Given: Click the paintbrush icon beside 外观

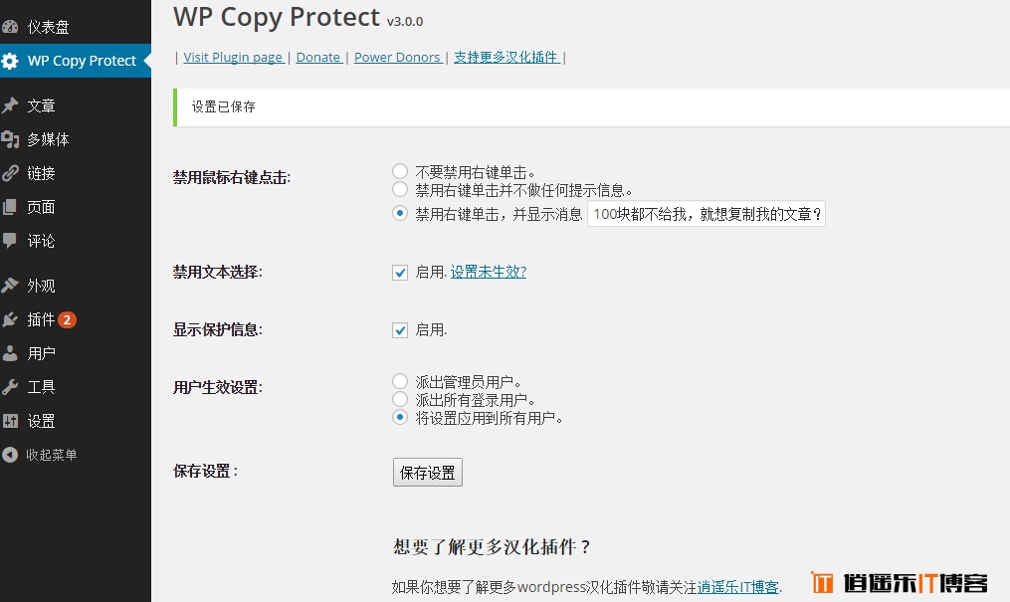Looking at the screenshot, I should point(10,286).
